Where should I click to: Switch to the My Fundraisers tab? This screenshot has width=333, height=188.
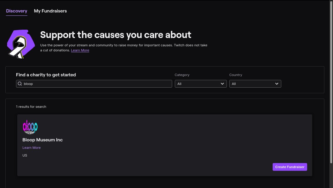(x=50, y=11)
